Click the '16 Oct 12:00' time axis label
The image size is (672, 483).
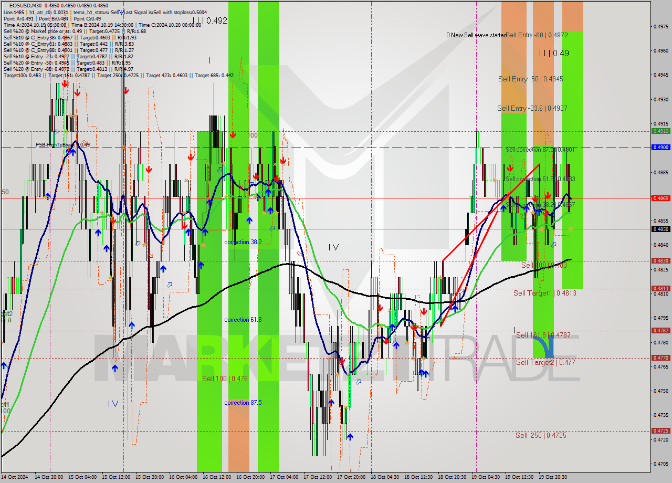217,477
